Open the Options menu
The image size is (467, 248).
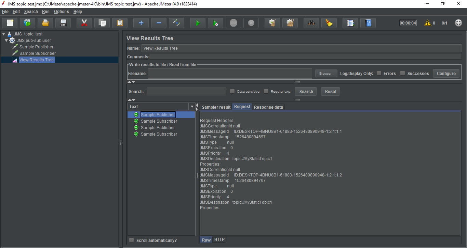pos(61,12)
